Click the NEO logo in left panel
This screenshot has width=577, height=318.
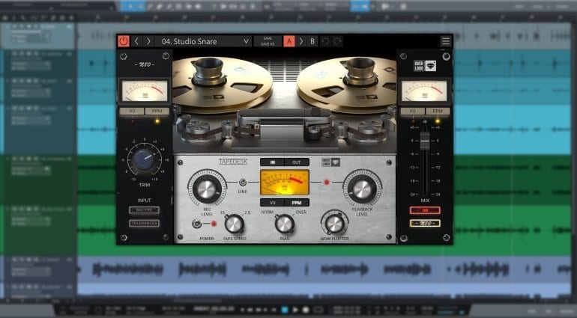[145, 64]
